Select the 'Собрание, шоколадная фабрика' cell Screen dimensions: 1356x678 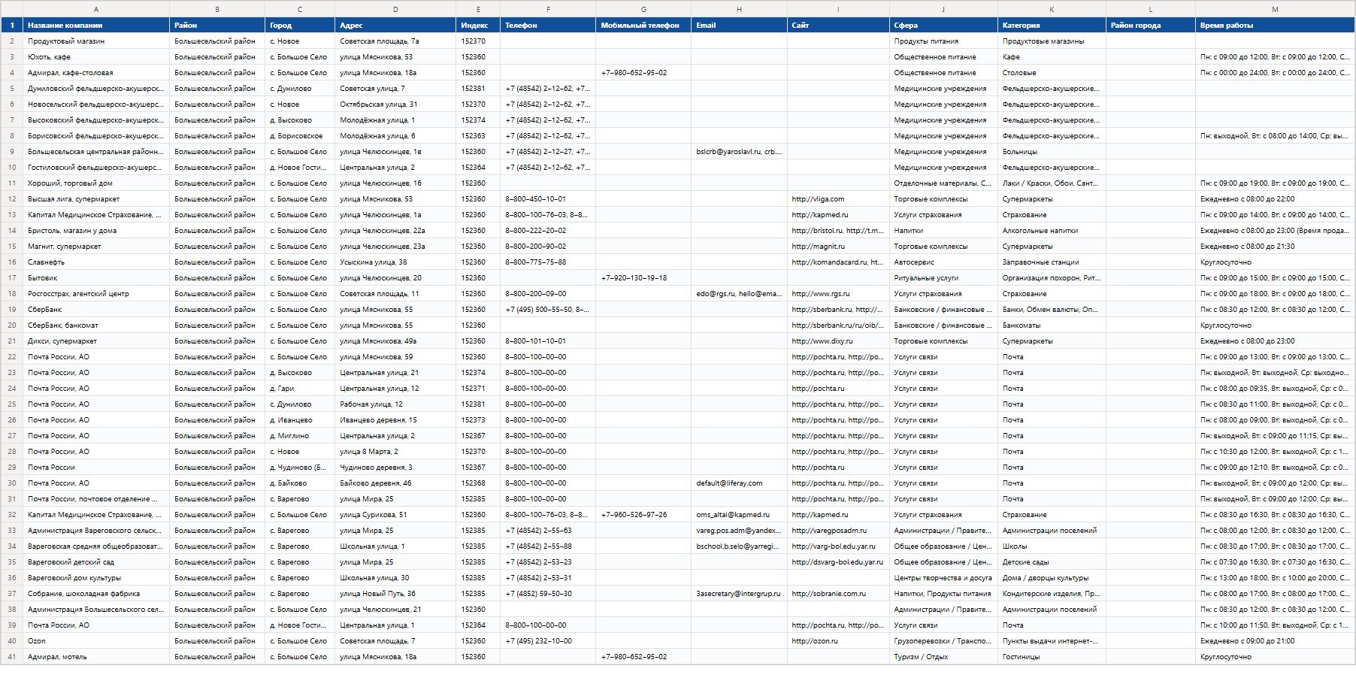tap(96, 594)
